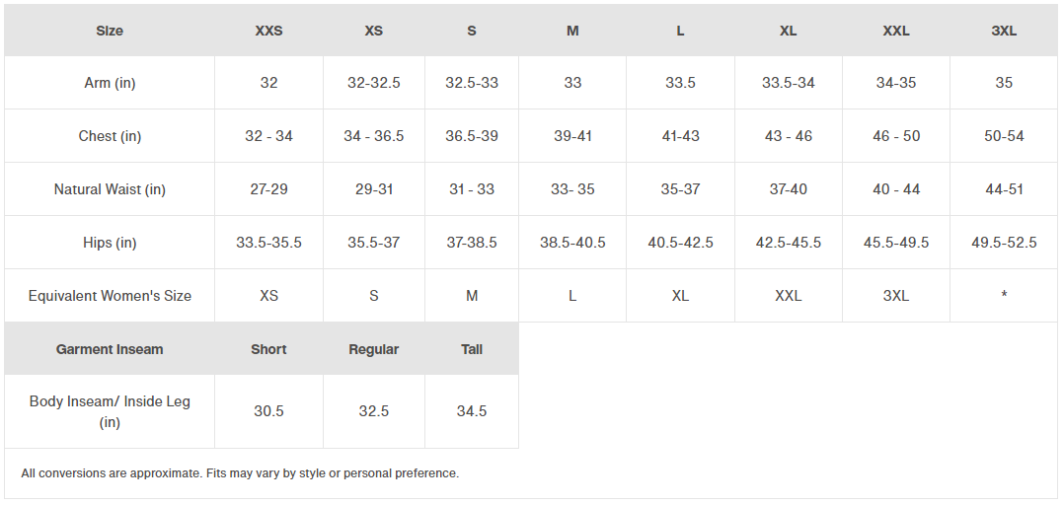Image resolution: width=1064 pixels, height=505 pixels.
Task: Select the 38.5-40.5 hips cell
Action: point(572,243)
